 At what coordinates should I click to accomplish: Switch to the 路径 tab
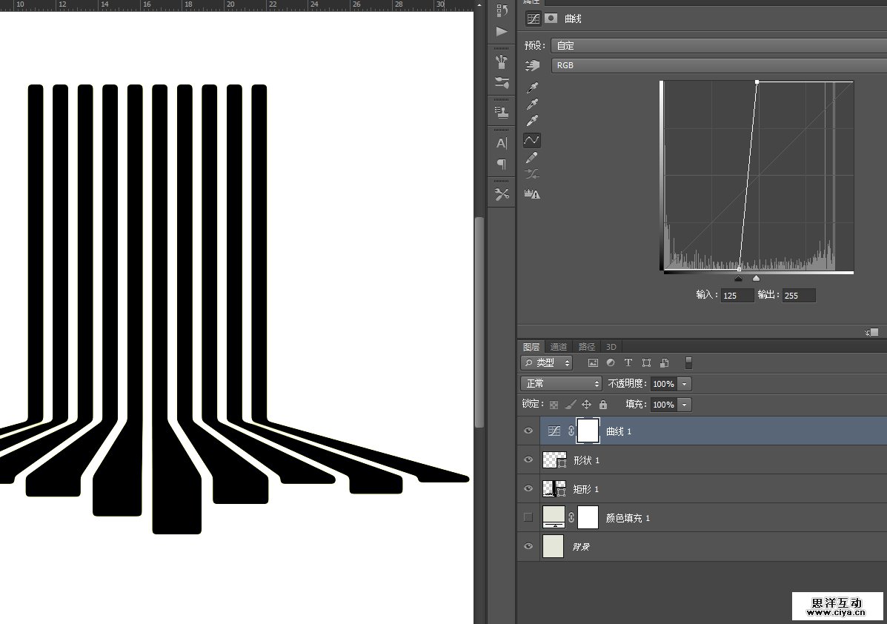pos(587,347)
